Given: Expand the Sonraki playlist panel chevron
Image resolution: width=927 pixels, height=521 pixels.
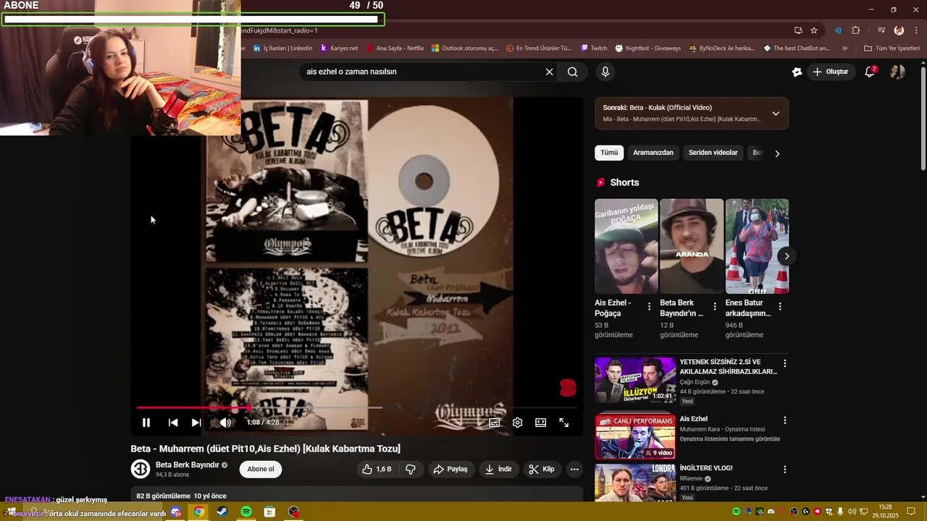Looking at the screenshot, I should pyautogui.click(x=776, y=114).
